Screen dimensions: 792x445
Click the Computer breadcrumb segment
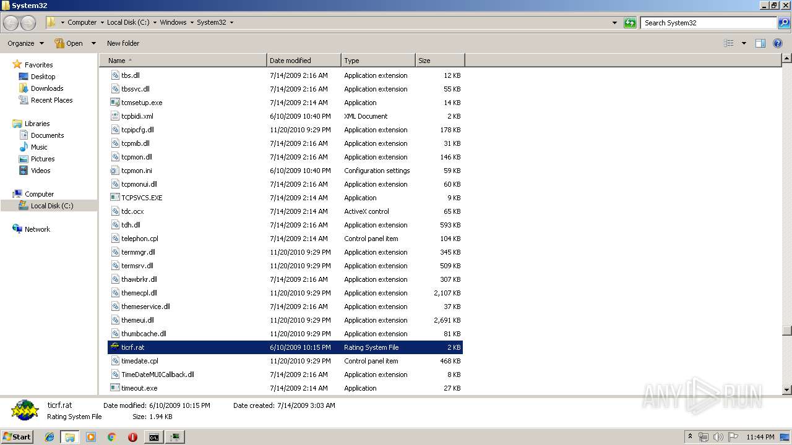(82, 22)
